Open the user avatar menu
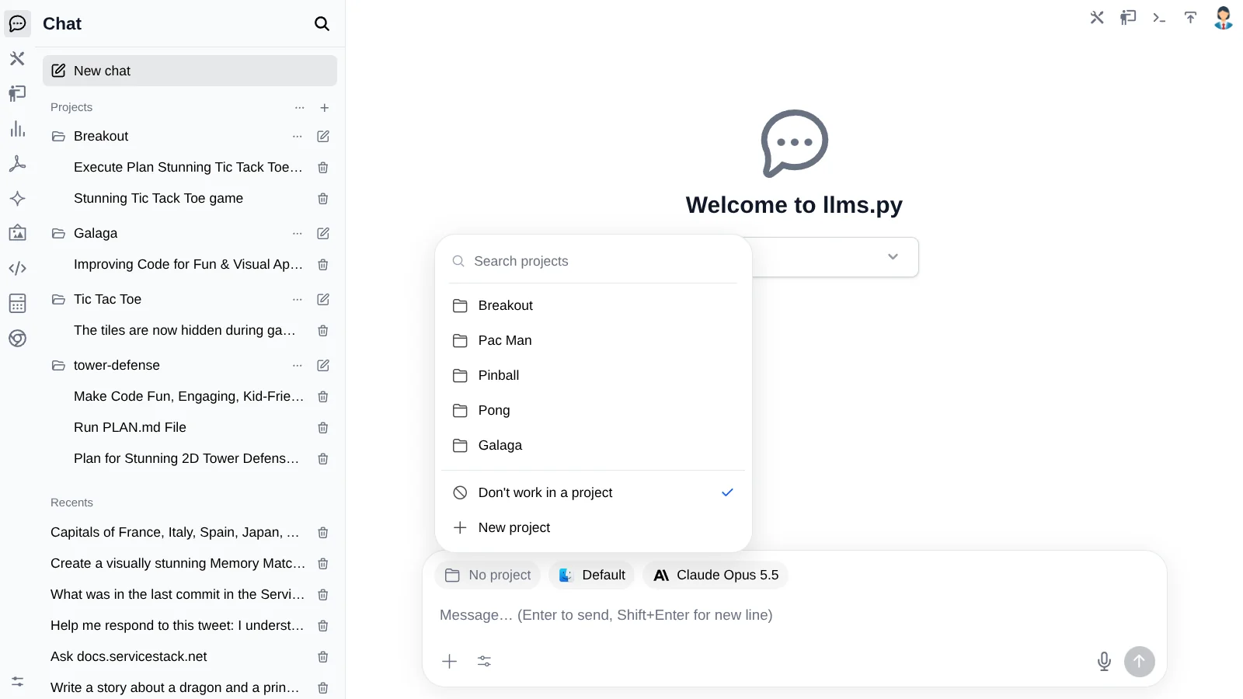This screenshot has width=1243, height=699. pos(1224,18)
